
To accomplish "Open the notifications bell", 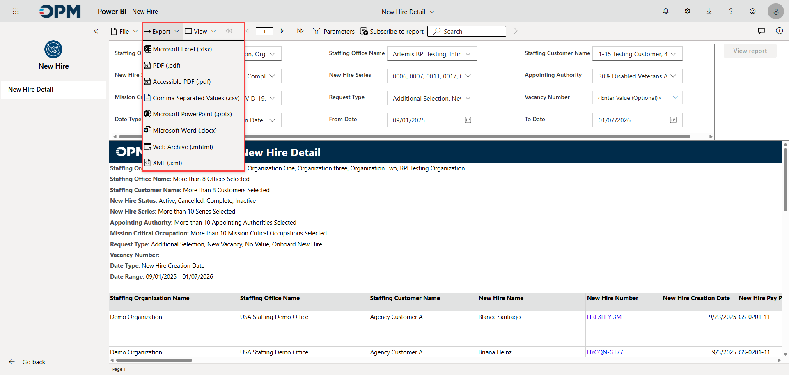I will point(666,11).
